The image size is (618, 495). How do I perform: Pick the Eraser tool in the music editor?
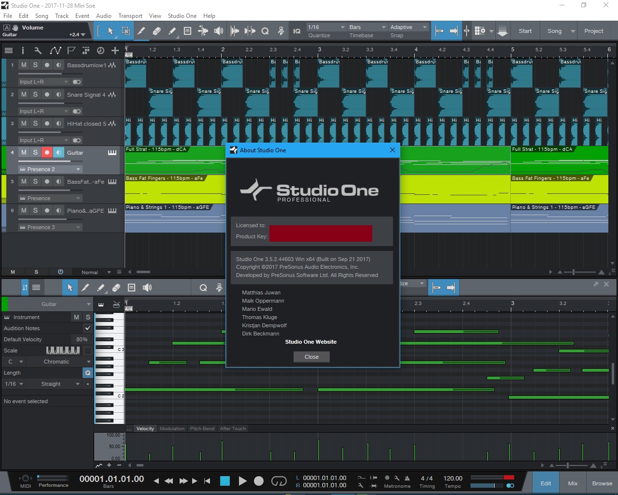click(116, 288)
